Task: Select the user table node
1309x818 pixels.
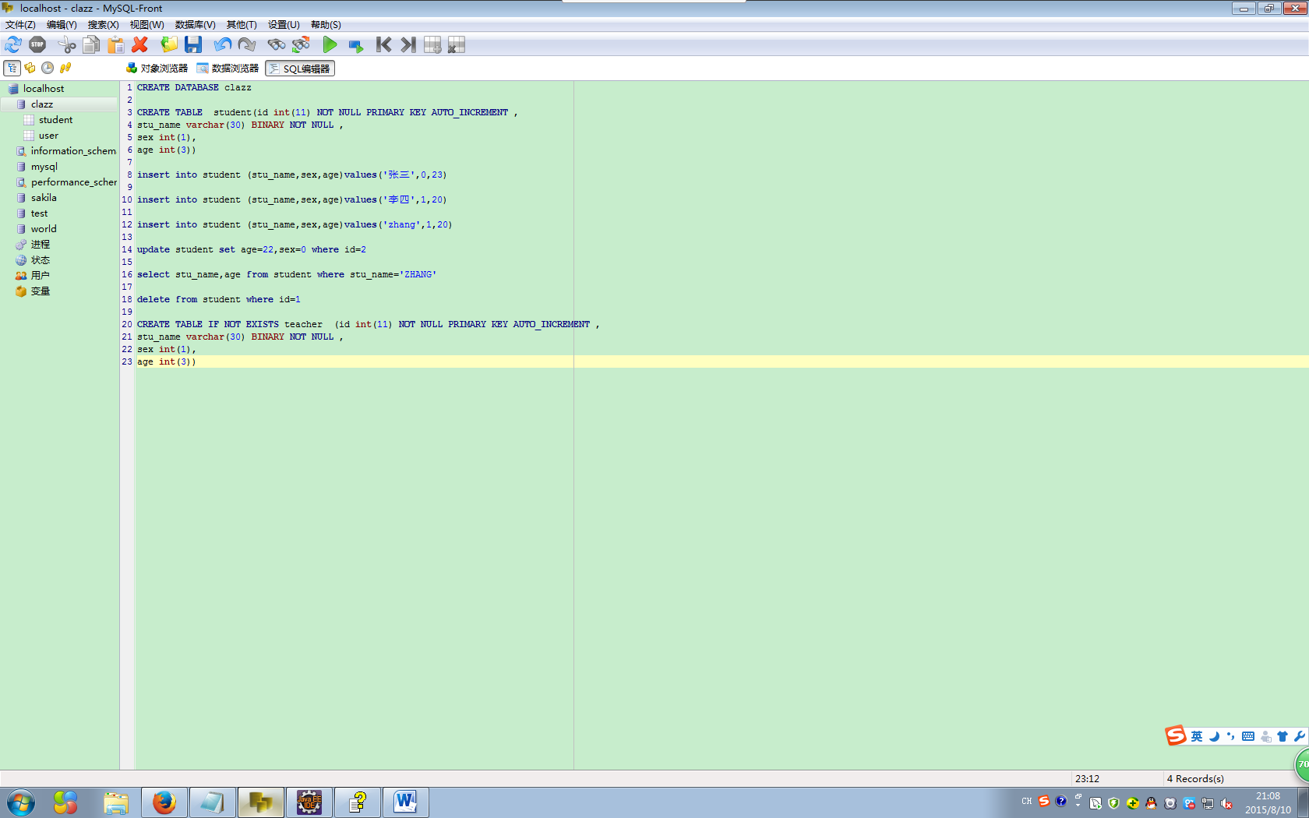Action: point(48,136)
